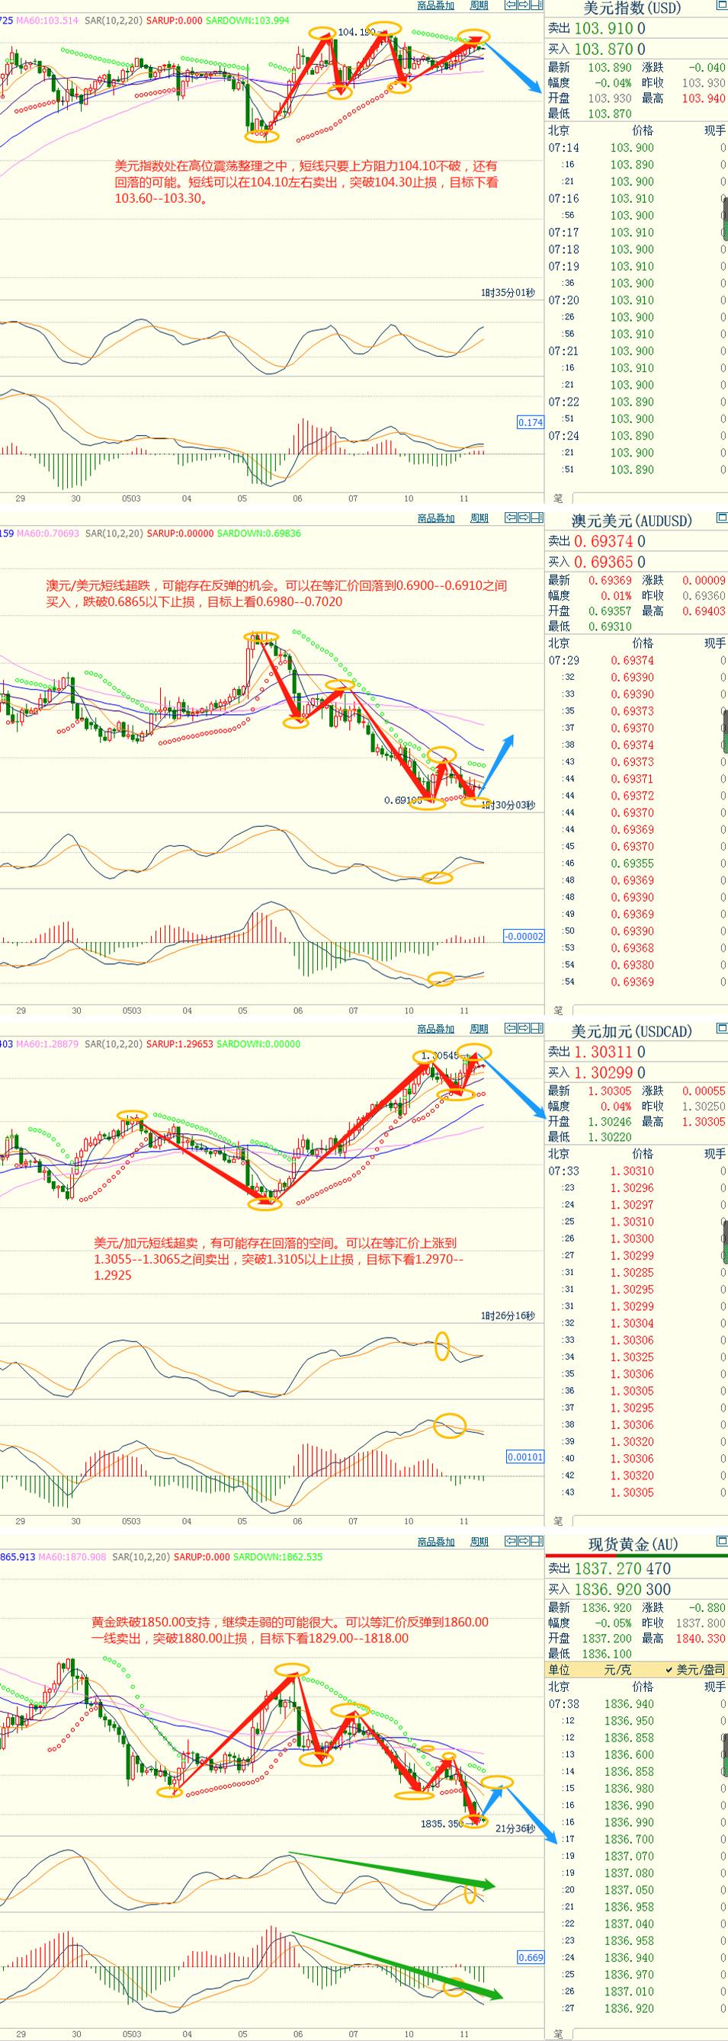The image size is (728, 2041).
Task: Click the 北京 column header in the AUDUSD tick list
Action: pyautogui.click(x=560, y=643)
